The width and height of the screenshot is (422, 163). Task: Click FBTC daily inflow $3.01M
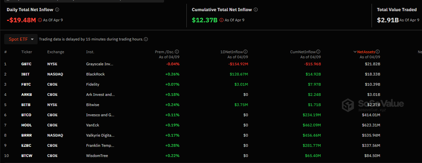point(241,84)
